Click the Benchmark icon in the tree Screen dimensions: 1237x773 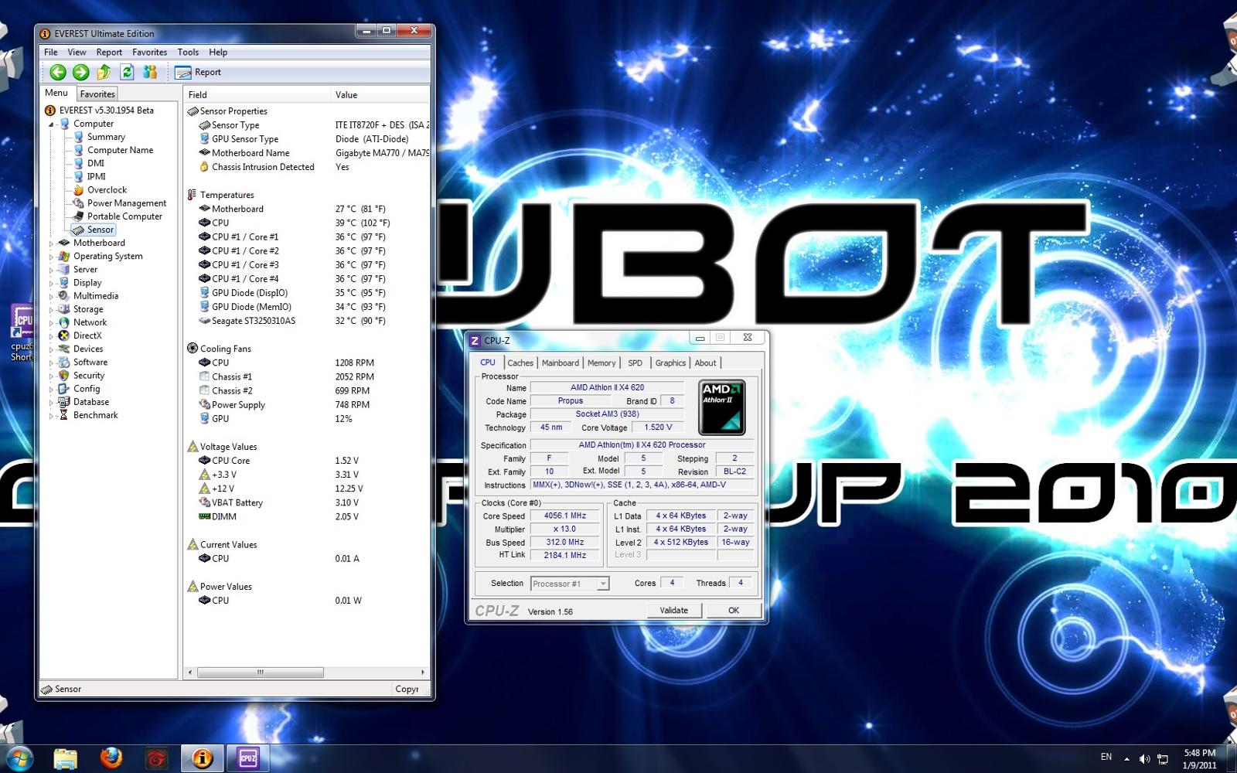[x=64, y=415]
